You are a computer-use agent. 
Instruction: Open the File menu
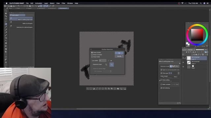click(27, 3)
